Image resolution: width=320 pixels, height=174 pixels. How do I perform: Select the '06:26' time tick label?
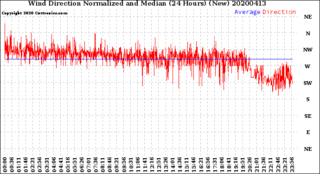(x=82, y=165)
